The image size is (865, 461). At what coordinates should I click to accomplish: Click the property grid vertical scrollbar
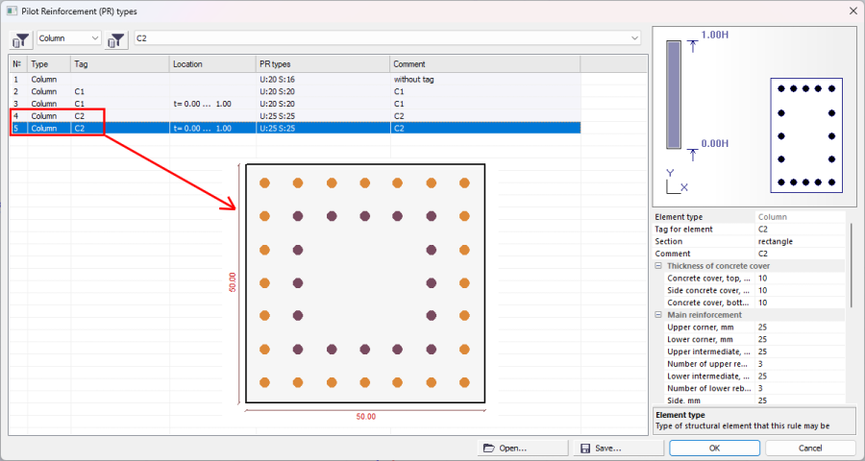pos(852,259)
